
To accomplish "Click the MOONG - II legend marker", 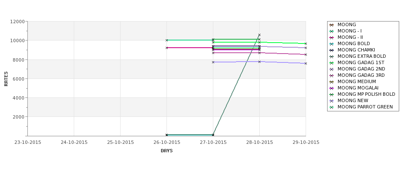I will 332,38.
